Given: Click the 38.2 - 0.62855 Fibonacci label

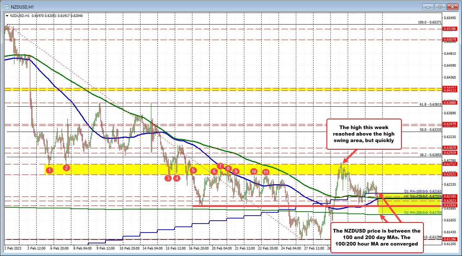Looking at the screenshot, I should tap(431, 155).
